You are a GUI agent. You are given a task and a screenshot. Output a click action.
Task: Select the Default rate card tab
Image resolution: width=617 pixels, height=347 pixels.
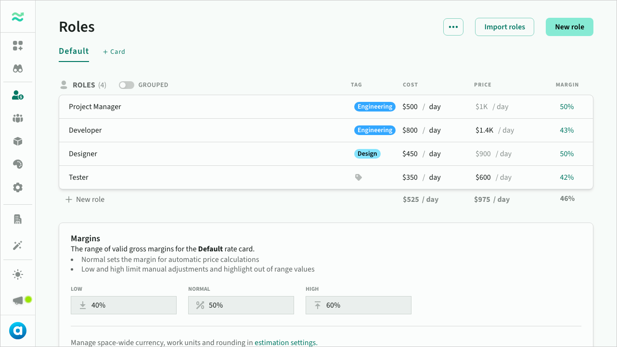point(74,51)
